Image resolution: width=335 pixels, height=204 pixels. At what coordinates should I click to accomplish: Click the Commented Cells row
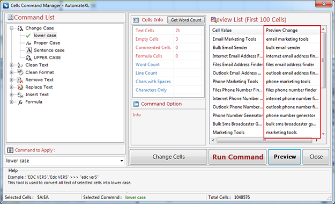click(168, 48)
